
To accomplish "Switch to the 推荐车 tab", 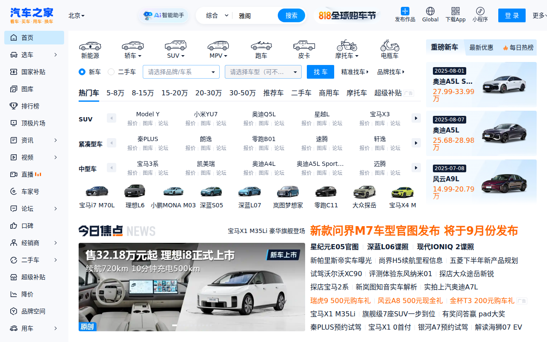I will [x=273, y=93].
